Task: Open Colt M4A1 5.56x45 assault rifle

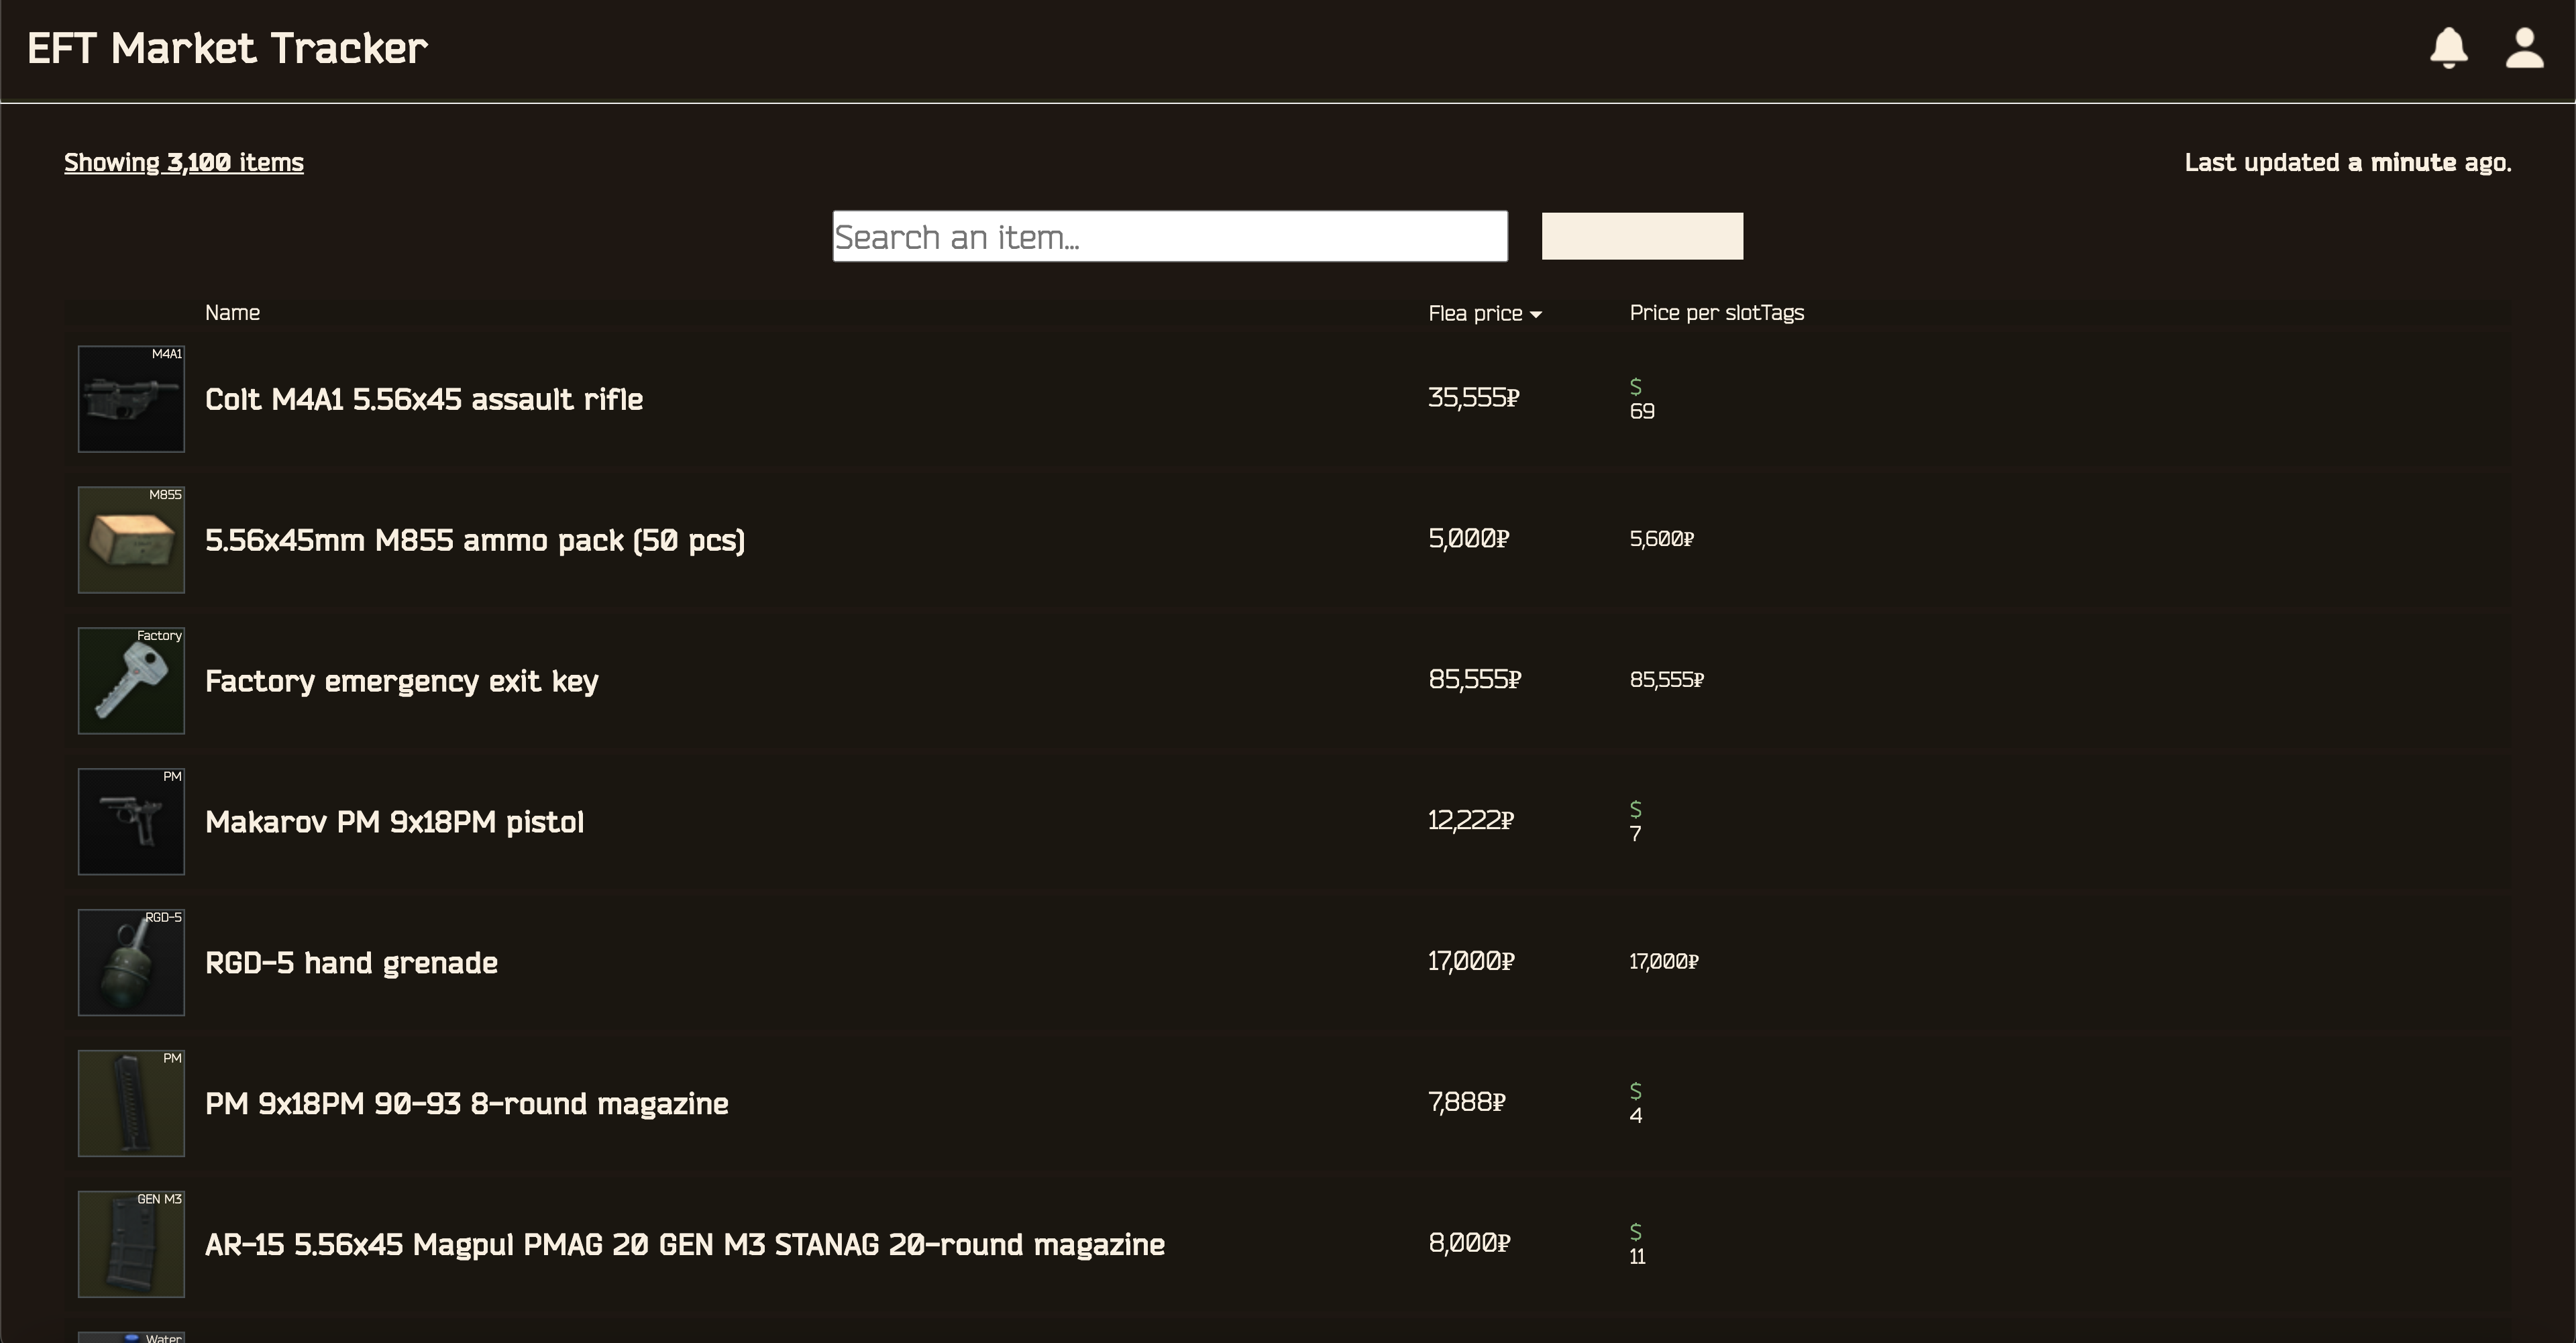Action: coord(424,400)
